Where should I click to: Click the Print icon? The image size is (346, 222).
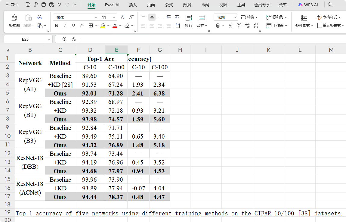(43, 5)
